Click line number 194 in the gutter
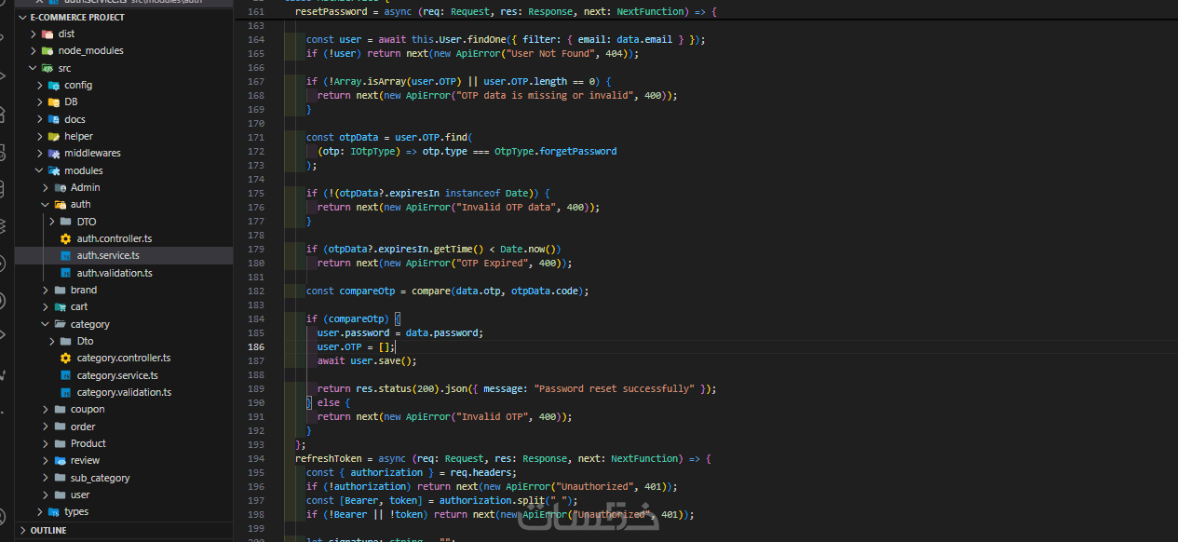Viewport: 1178px width, 542px height. pos(255,458)
